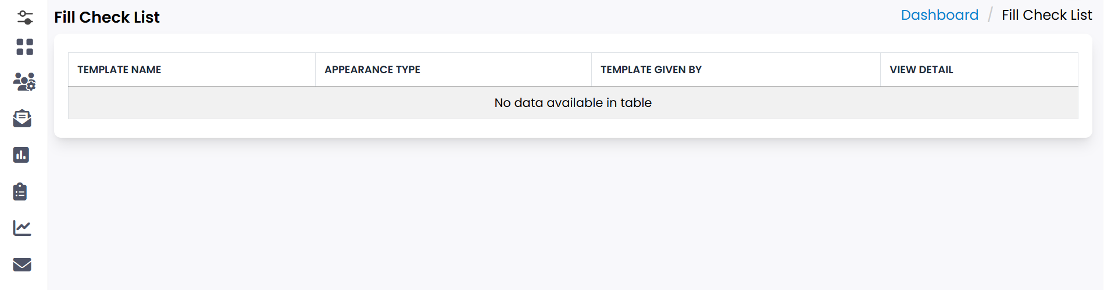This screenshot has width=1104, height=290.
Task: Select the clipboard checklist icon
Action: pyautogui.click(x=20, y=191)
